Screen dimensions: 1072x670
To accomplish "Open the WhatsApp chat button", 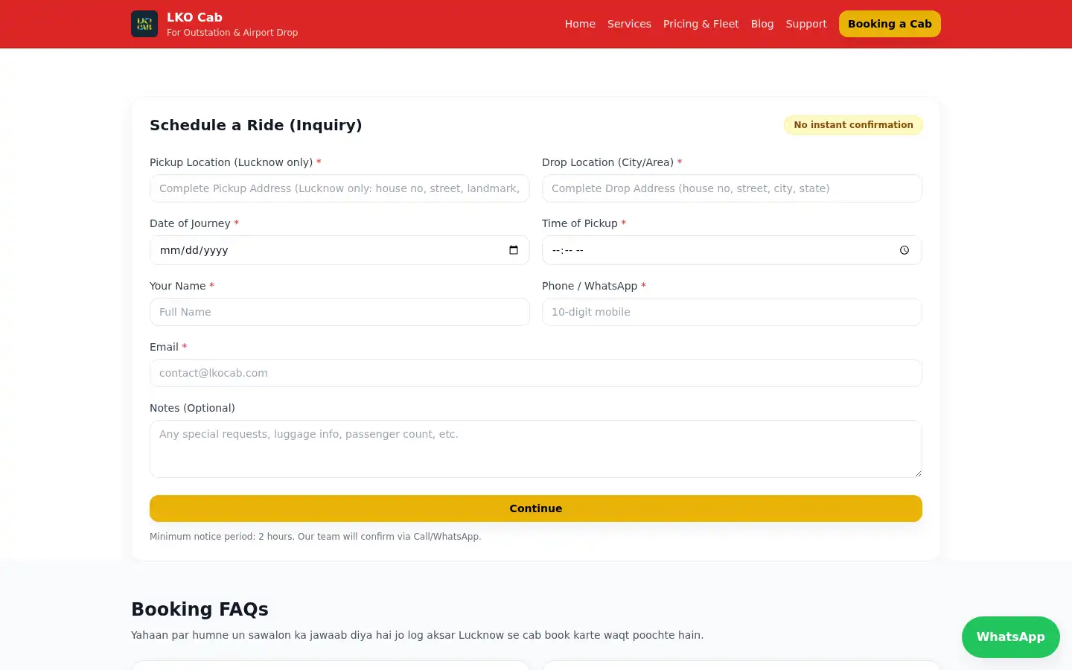I will 1010,637.
